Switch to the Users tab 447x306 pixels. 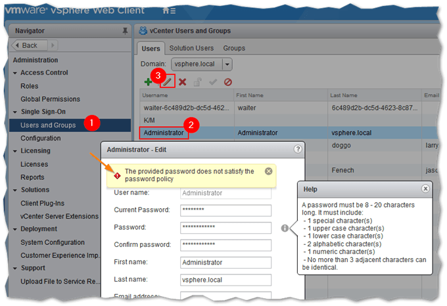pyautogui.click(x=151, y=49)
